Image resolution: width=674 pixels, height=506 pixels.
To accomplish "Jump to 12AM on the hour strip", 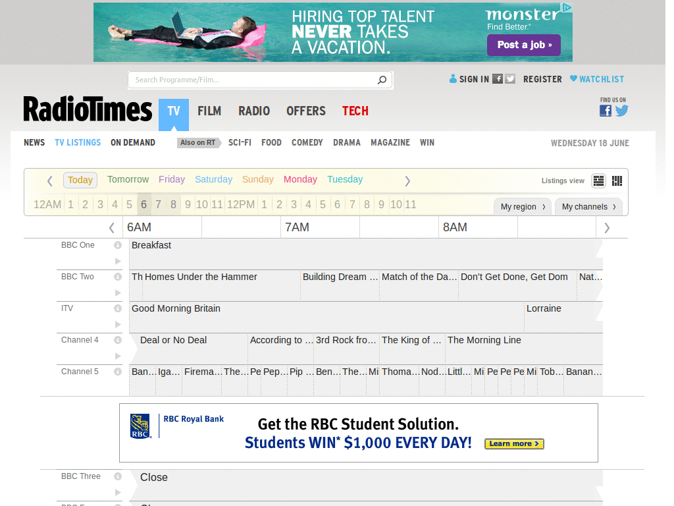I will point(47,204).
